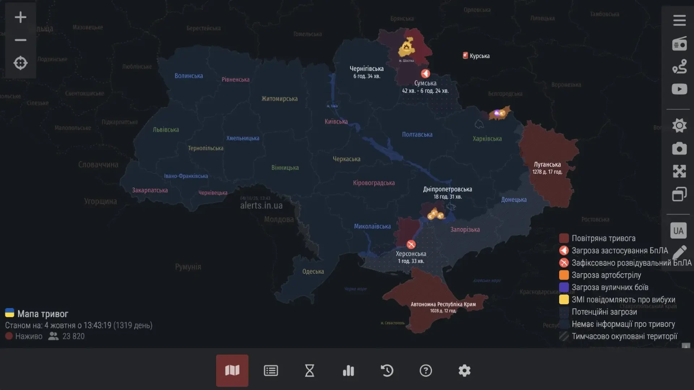Screen dimensions: 694x390
Task: Click the UAV threat icon in Сумська
Action: pyautogui.click(x=425, y=74)
